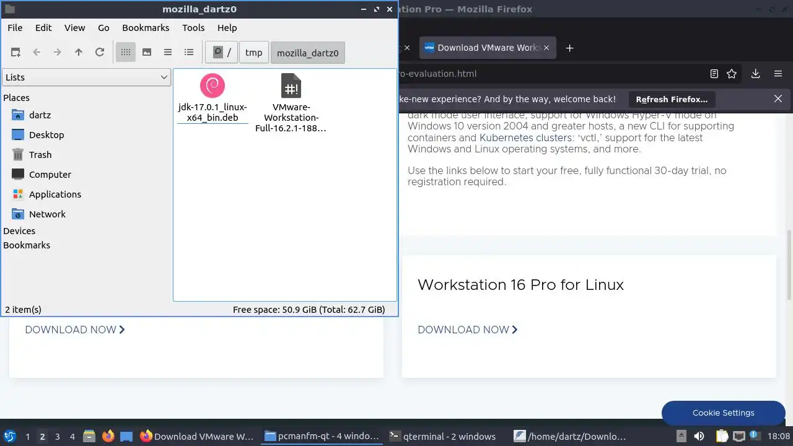
Task: Open the Tools menu
Action: 193,28
